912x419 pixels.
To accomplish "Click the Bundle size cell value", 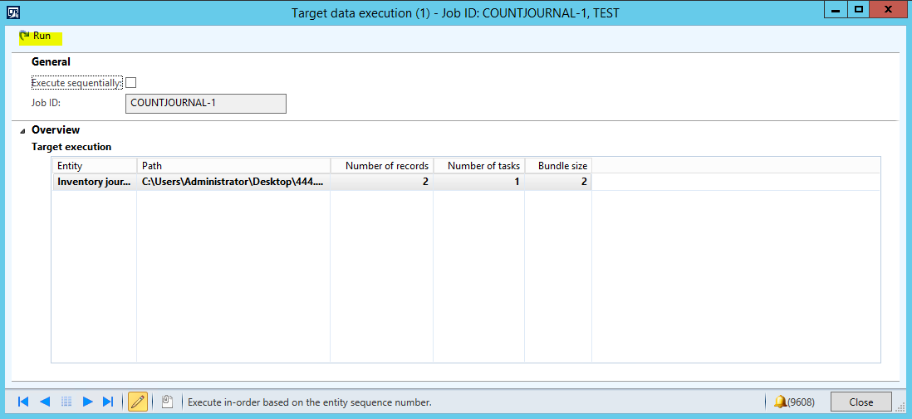I will tap(557, 182).
